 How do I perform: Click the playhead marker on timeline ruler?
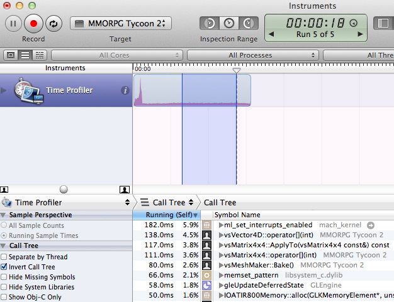(237, 70)
